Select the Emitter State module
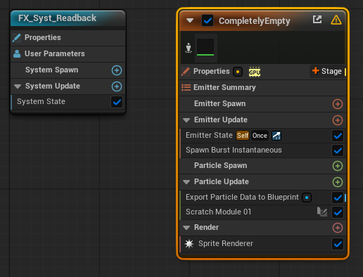The height and width of the screenshot is (277, 363). [262, 136]
